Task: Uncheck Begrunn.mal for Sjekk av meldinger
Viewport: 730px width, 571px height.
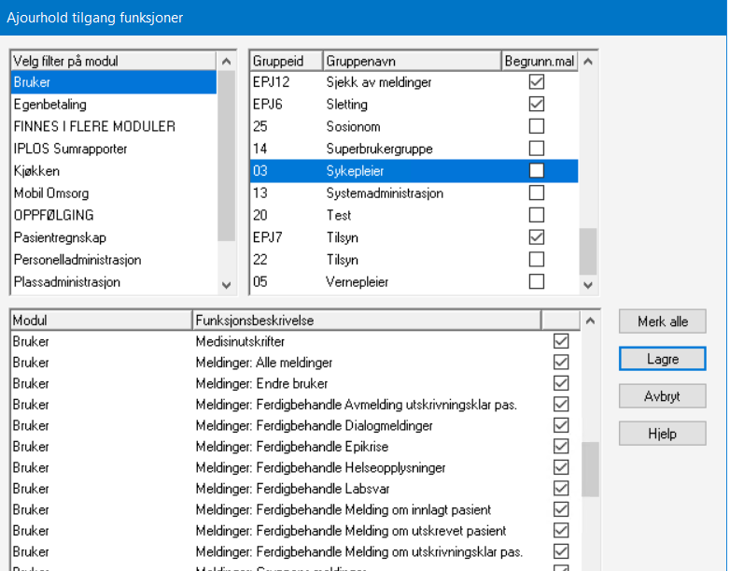Action: (537, 82)
